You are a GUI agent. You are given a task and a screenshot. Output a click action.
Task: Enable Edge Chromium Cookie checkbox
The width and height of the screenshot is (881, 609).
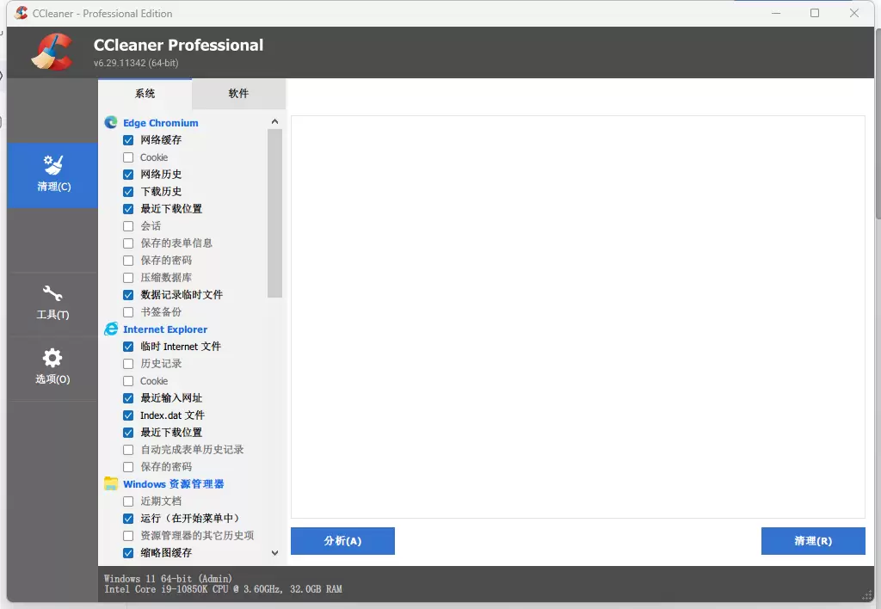128,157
